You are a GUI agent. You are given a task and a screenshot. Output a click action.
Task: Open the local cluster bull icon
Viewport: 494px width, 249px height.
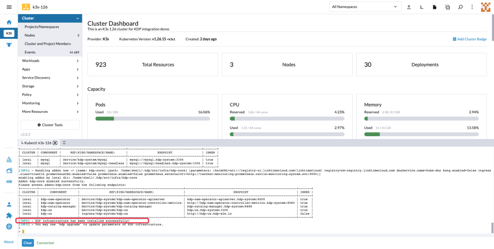[x=9, y=44]
